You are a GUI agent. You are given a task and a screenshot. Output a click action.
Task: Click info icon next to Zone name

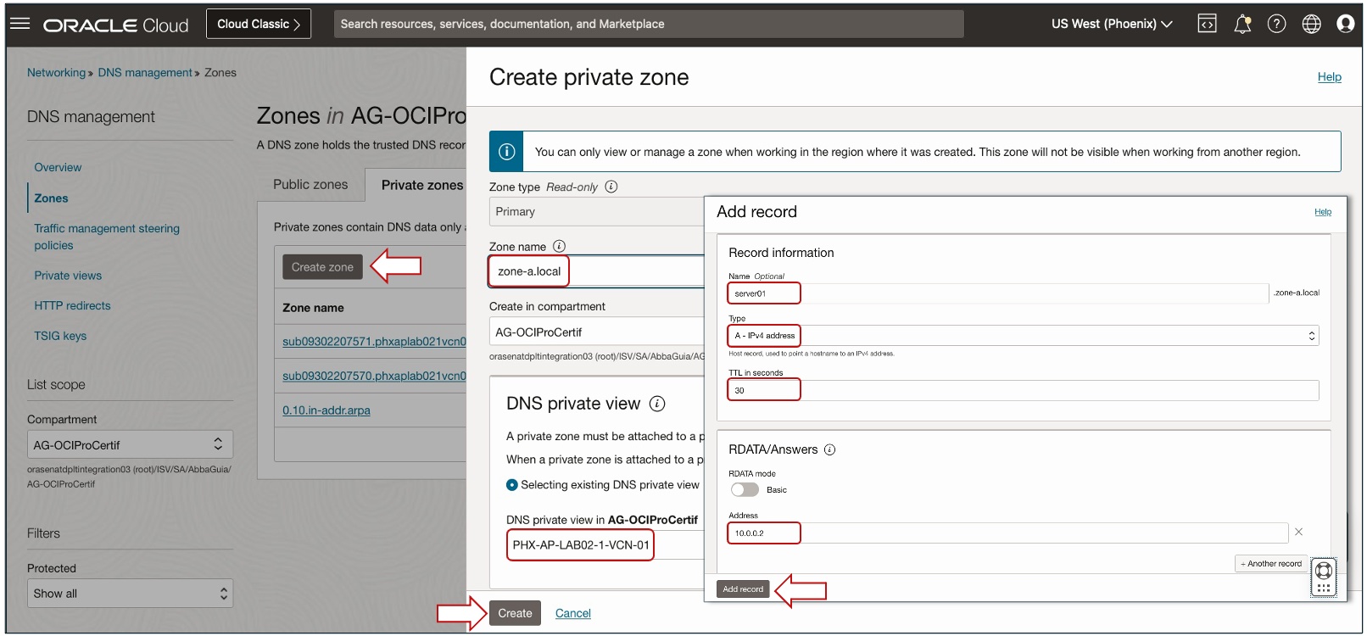(x=559, y=246)
